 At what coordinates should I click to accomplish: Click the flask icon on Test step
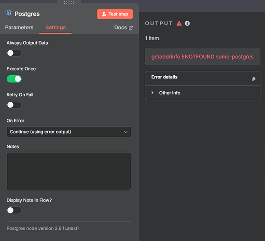coord(104,14)
